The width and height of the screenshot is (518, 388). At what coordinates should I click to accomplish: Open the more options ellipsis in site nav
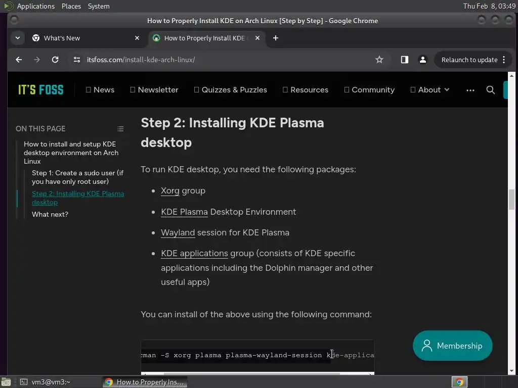tap(470, 90)
